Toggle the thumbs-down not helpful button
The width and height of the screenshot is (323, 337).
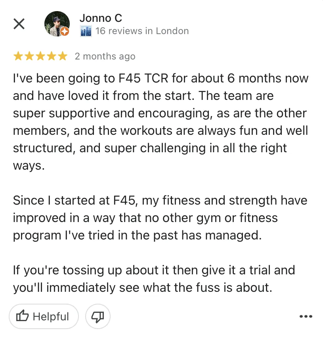97,316
